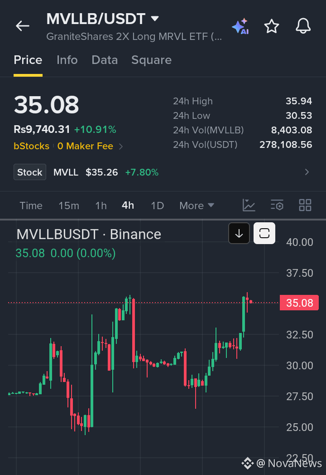Click the large 35.08 last price
This screenshot has height=475, width=326.
46,105
